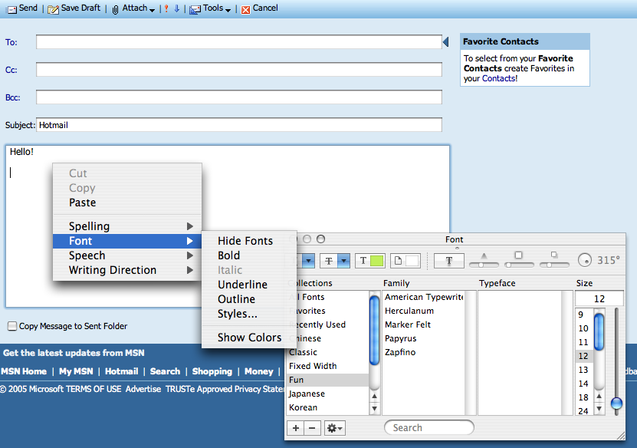The image size is (637, 448).
Task: Open the Shopping footer link
Action: click(212, 371)
